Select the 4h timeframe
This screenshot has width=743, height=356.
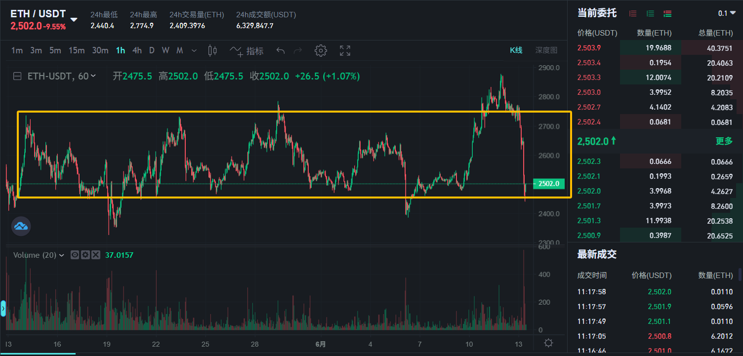tap(137, 50)
